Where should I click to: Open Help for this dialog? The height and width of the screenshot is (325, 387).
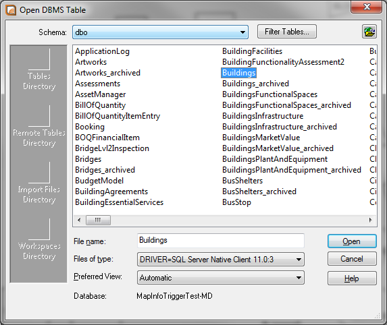(x=352, y=278)
